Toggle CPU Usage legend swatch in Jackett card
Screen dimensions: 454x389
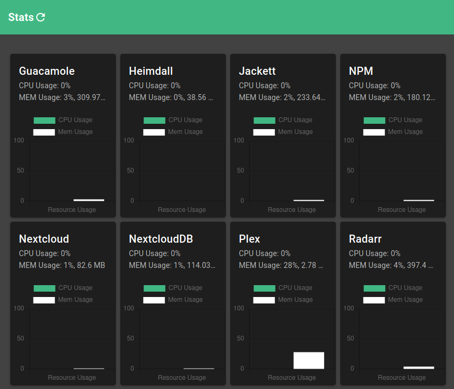tap(264, 120)
